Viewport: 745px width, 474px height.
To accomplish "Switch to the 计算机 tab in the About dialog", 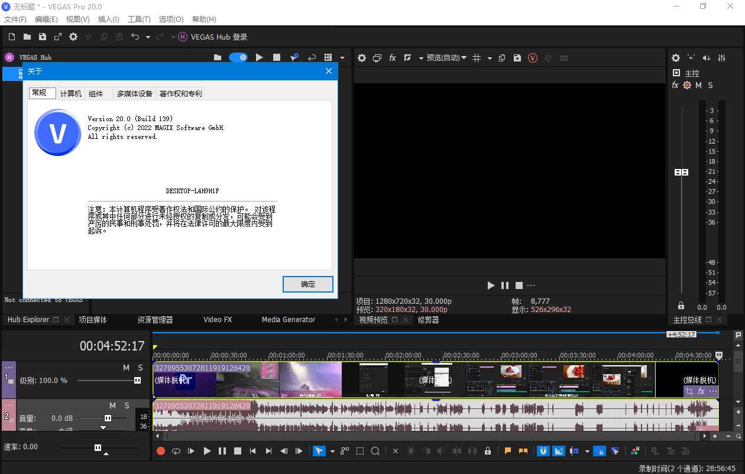I will click(70, 93).
